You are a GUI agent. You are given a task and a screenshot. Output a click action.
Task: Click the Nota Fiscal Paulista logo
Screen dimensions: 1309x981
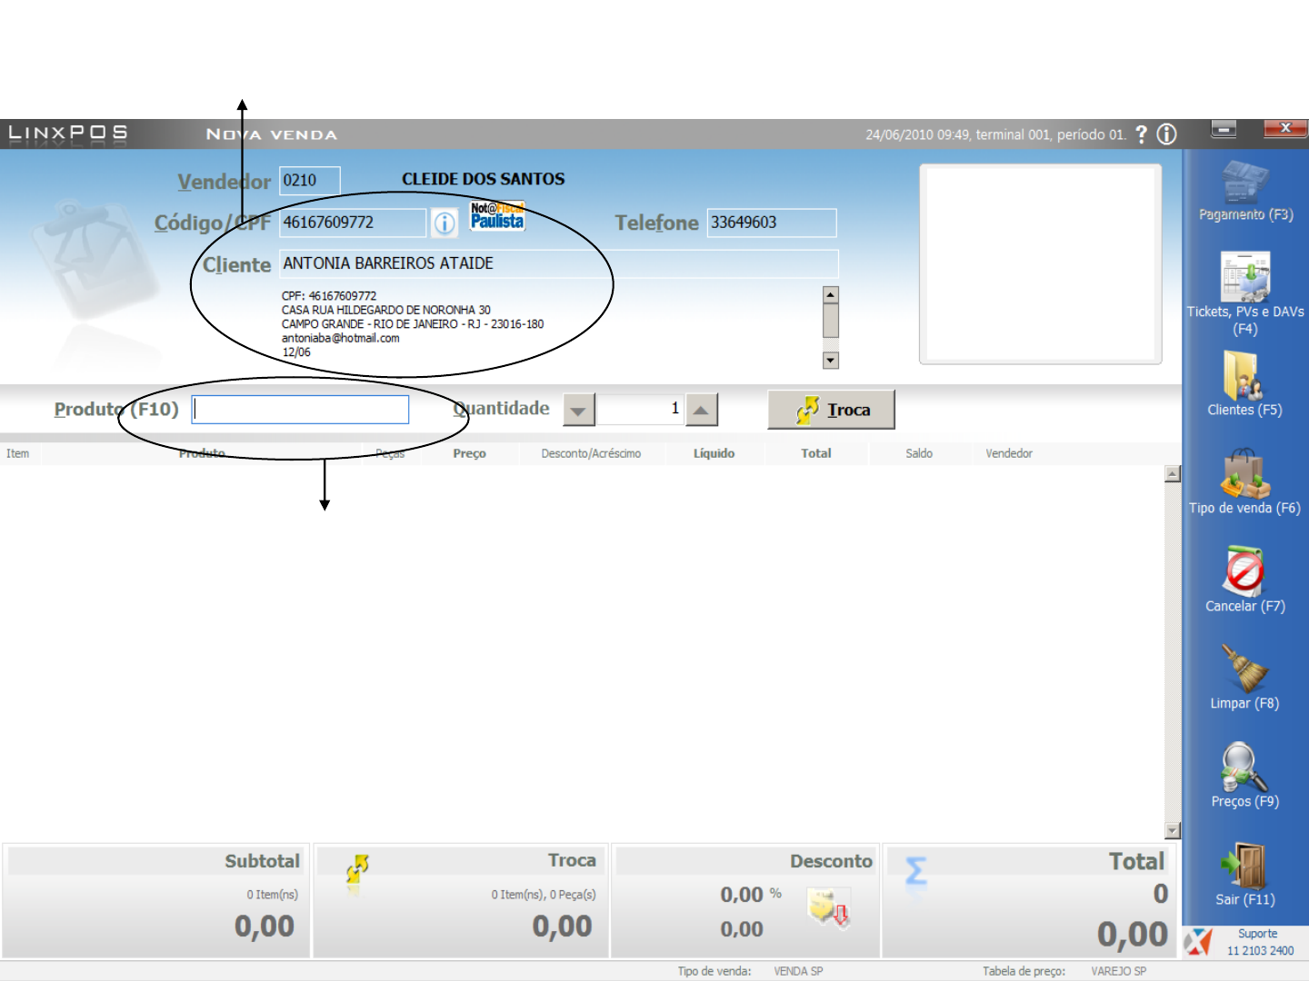497,216
